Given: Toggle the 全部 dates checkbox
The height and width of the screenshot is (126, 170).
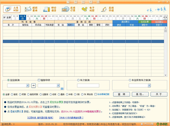Looking at the screenshot, I should tap(5, 17).
